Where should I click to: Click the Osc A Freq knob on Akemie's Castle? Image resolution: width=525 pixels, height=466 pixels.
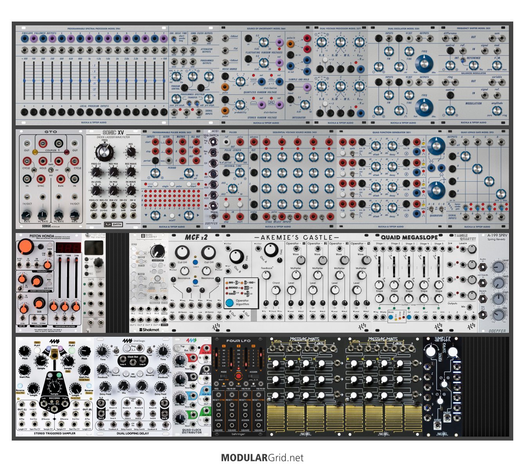point(271,249)
